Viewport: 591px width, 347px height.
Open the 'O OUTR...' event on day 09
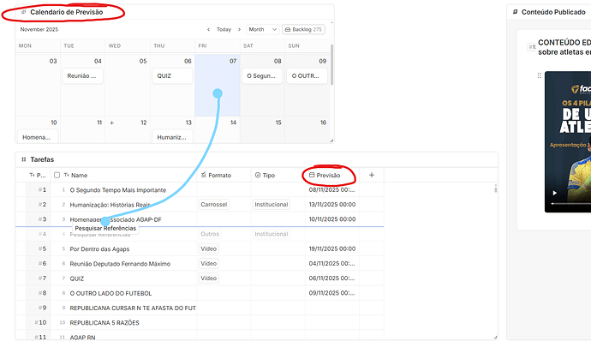pos(307,75)
